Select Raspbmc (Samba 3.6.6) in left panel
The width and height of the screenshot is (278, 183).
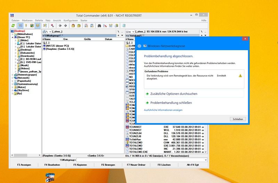(x=59, y=49)
